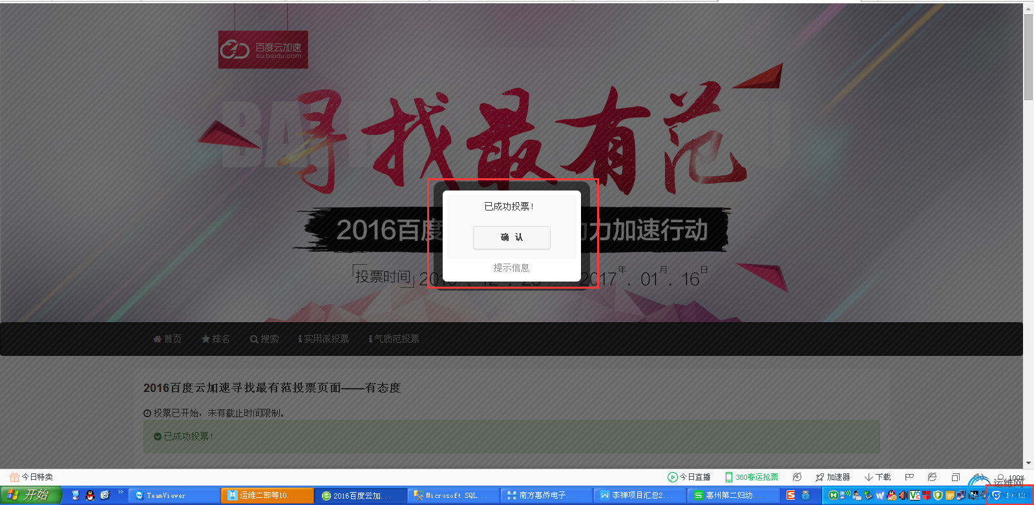Image resolution: width=1034 pixels, height=505 pixels.
Task: Open the 排名 ranking link
Action: [215, 339]
